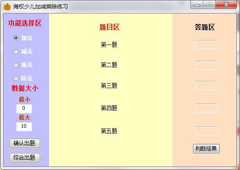The image size is (240, 170).
Task: Minimize the window
Action: click(x=197, y=5)
